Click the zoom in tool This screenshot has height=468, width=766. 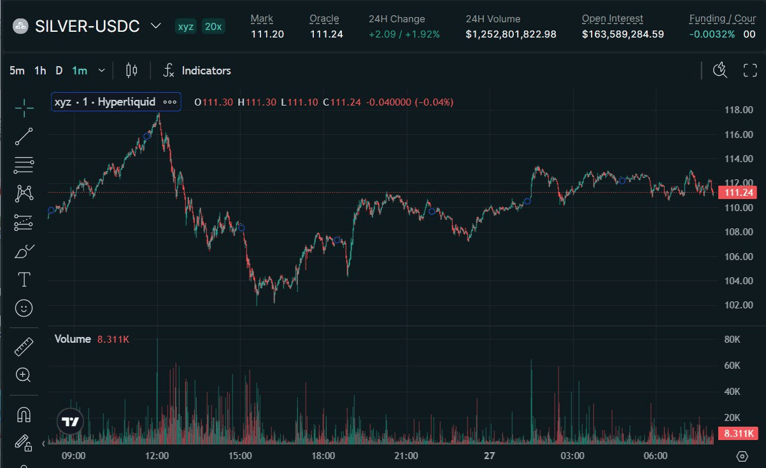point(24,375)
